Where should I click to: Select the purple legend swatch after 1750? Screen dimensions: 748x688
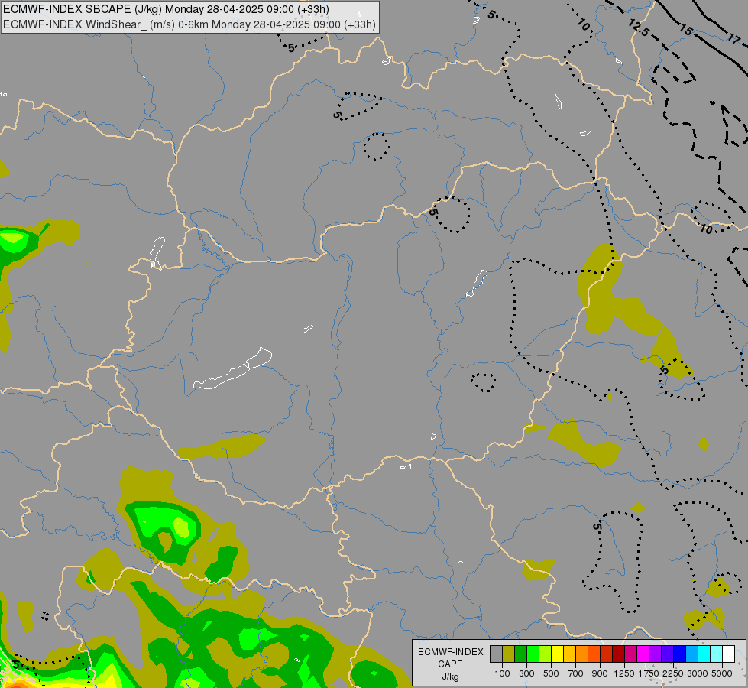point(655,654)
